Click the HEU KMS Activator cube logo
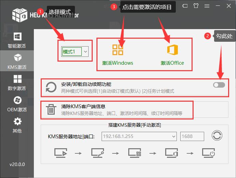The image size is (236, 178). (x=19, y=15)
